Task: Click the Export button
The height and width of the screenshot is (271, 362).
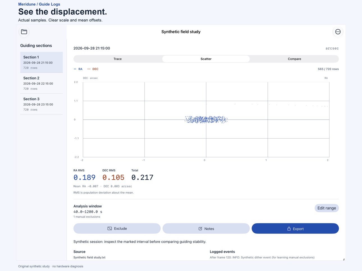Action: pos(295,228)
